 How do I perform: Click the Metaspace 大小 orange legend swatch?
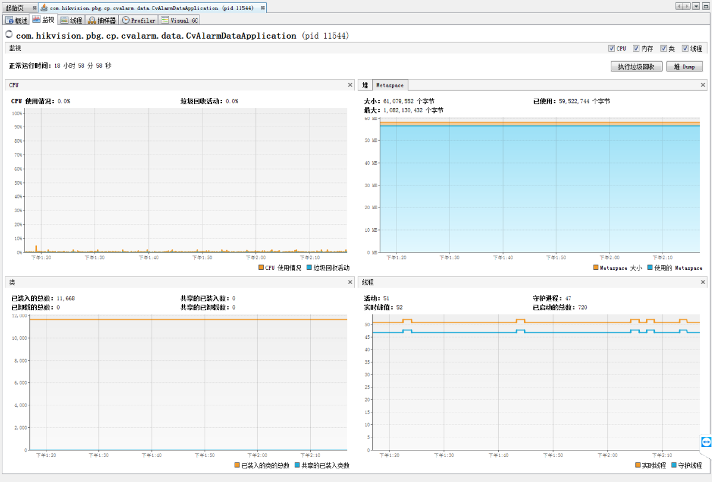(x=596, y=267)
